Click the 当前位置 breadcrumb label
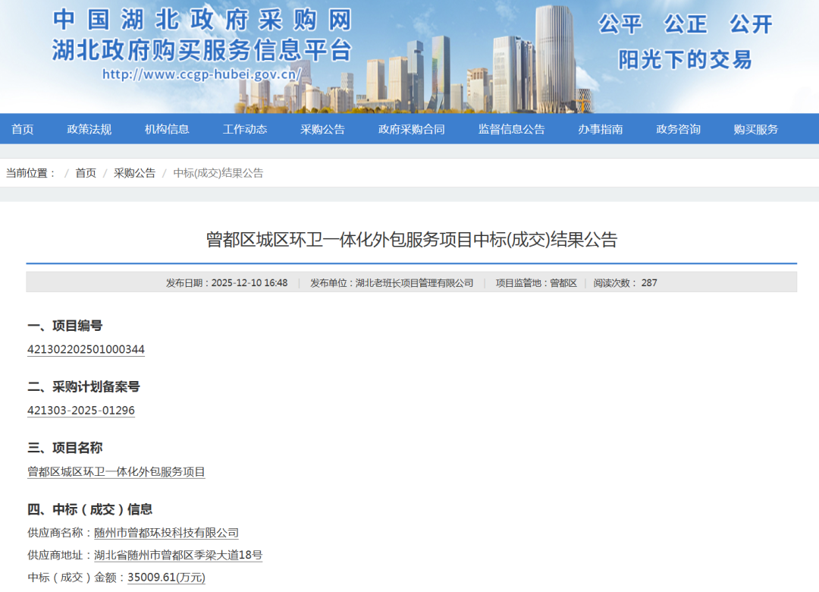 pos(31,173)
